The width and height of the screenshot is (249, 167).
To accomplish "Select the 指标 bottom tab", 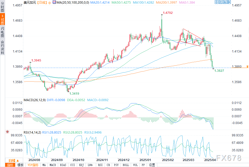I will click(10, 165).
